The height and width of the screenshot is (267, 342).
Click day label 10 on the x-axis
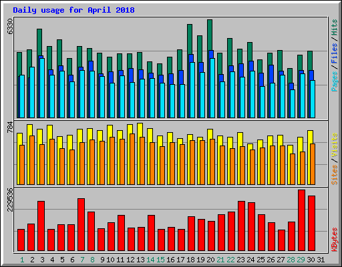pyautogui.click(x=110, y=260)
